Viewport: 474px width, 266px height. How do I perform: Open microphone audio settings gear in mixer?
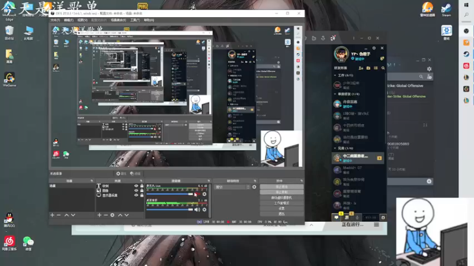point(204,194)
